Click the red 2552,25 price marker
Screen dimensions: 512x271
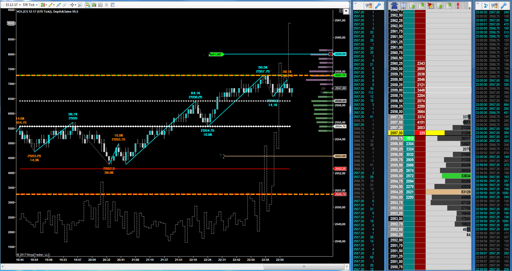click(340, 169)
